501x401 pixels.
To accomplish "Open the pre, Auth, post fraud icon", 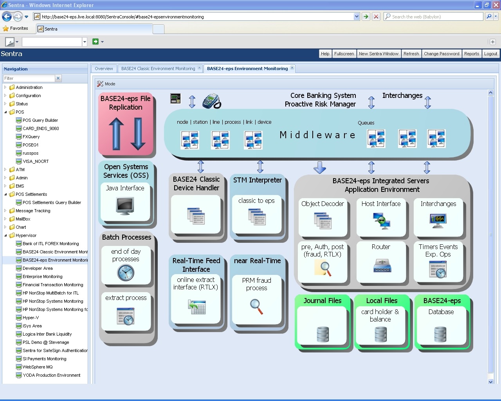I will [323, 268].
